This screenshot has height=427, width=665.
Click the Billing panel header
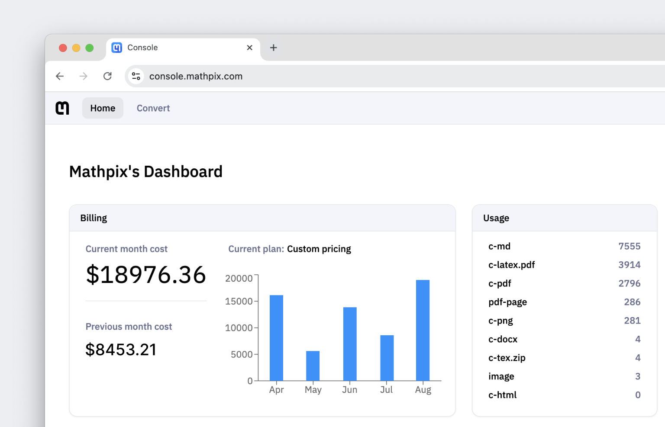[x=262, y=218]
